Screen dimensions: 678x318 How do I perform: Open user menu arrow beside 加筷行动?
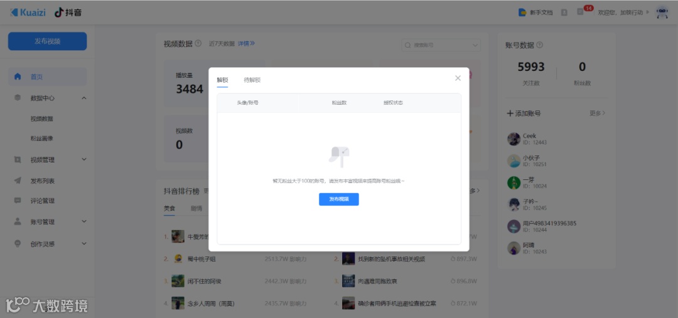click(x=648, y=12)
